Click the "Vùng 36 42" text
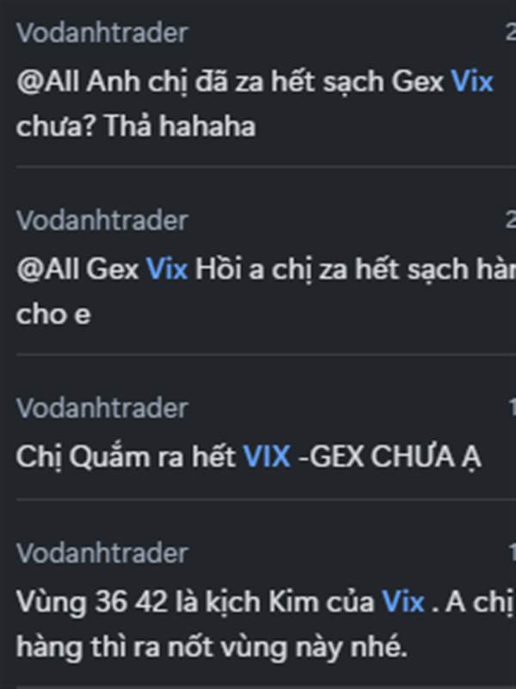The image size is (516, 689). (x=92, y=602)
